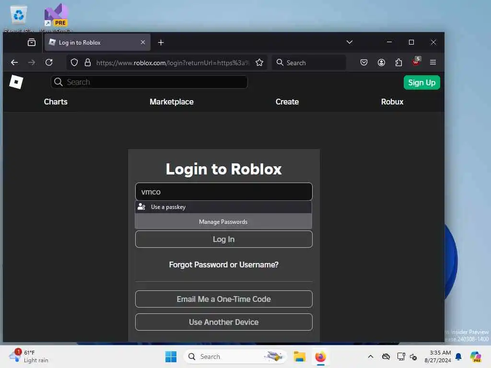This screenshot has height=368, width=491.
Task: Select the Recycle Bin desktop icon
Action: coord(19,18)
